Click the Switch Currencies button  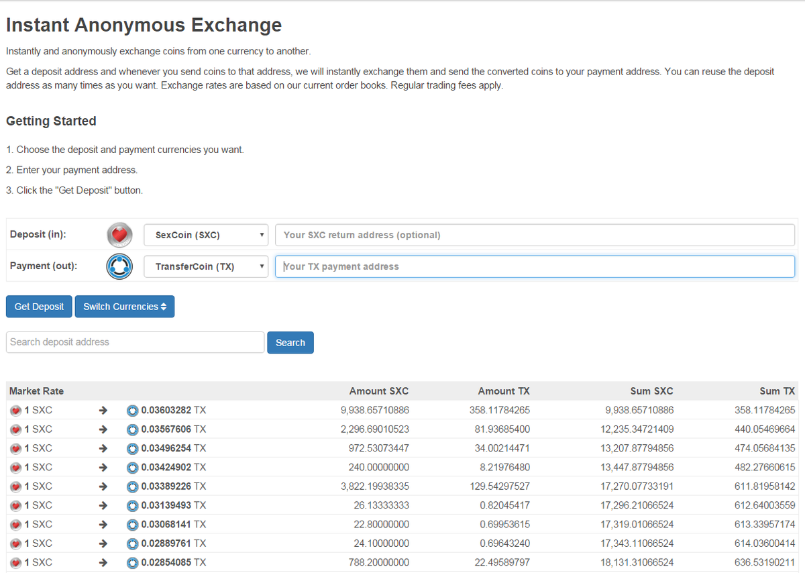pyautogui.click(x=124, y=306)
